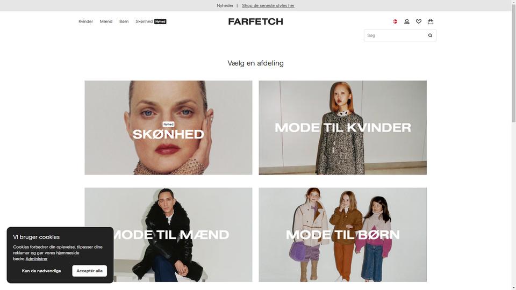Open the Danish flag region selector
The image size is (516, 290).
click(395, 21)
